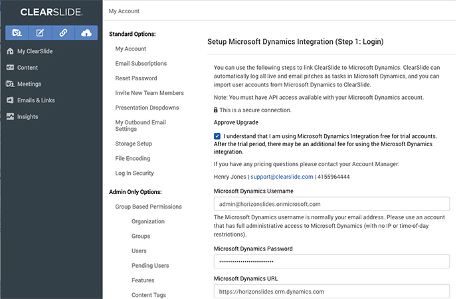
Task: Click the Microsoft Dynamics Username field
Action: (x=331, y=204)
